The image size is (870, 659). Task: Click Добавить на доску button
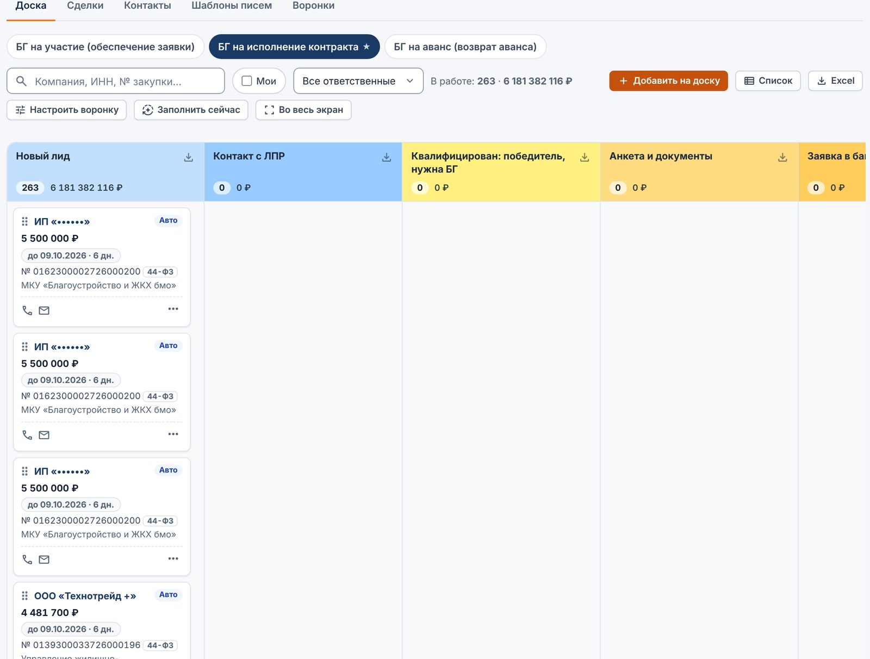pyautogui.click(x=668, y=81)
